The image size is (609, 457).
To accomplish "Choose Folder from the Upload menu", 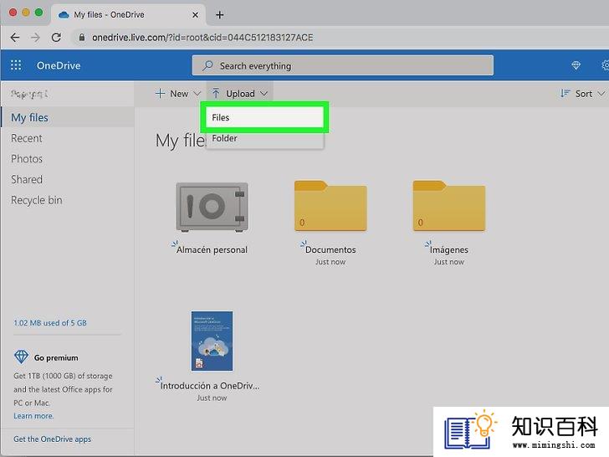I will (x=264, y=138).
